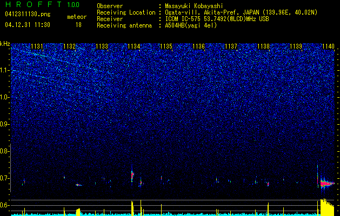Click the version number 1.0.0
This screenshot has height=216, width=340.
pyautogui.click(x=73, y=4)
